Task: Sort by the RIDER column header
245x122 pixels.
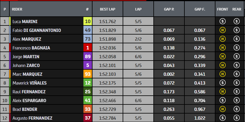Action: pyautogui.click(x=18, y=9)
